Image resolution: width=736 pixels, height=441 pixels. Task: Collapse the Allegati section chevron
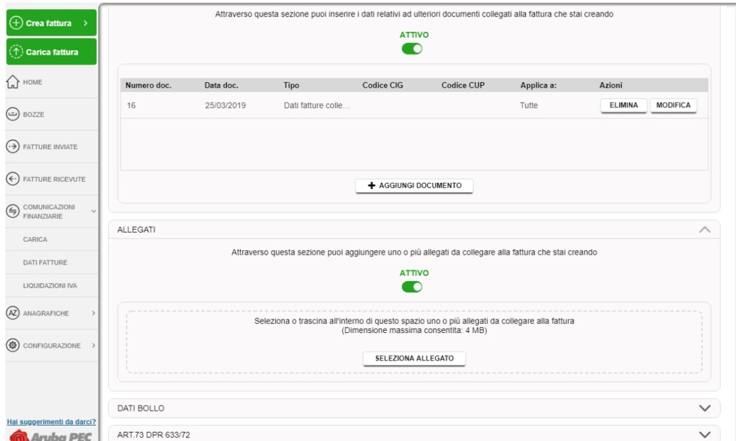705,229
